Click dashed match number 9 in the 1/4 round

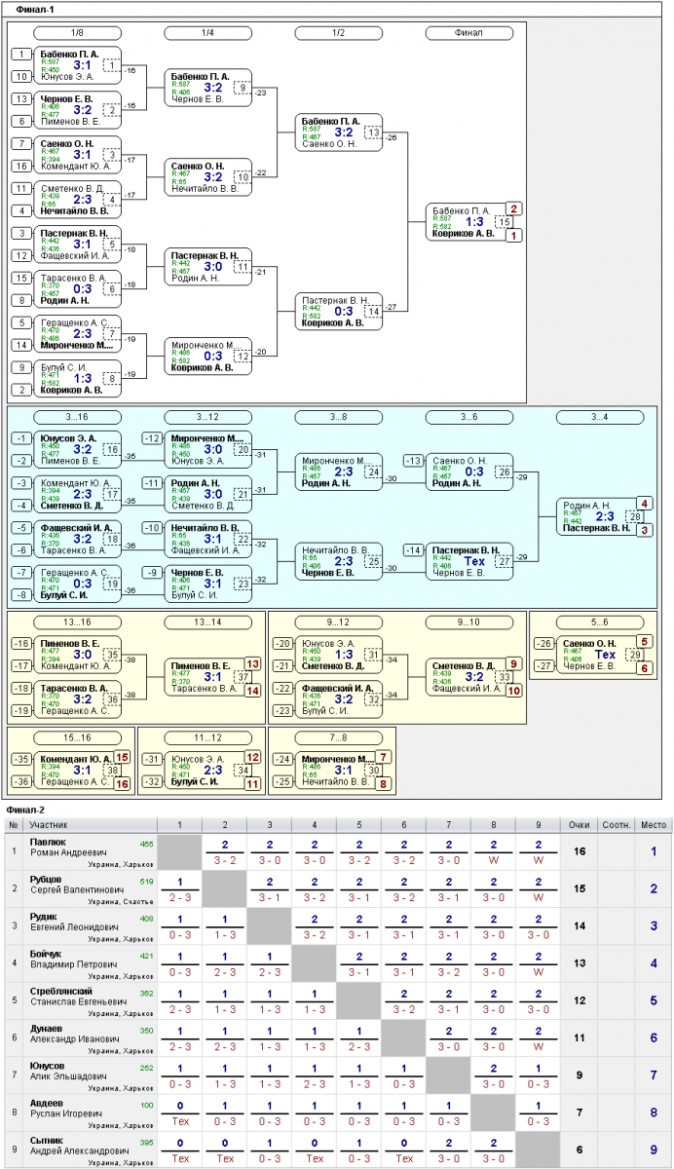coord(243,88)
